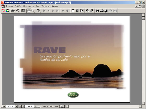Open the Archivo menu
The width and height of the screenshot is (146, 109).
(9, 6)
